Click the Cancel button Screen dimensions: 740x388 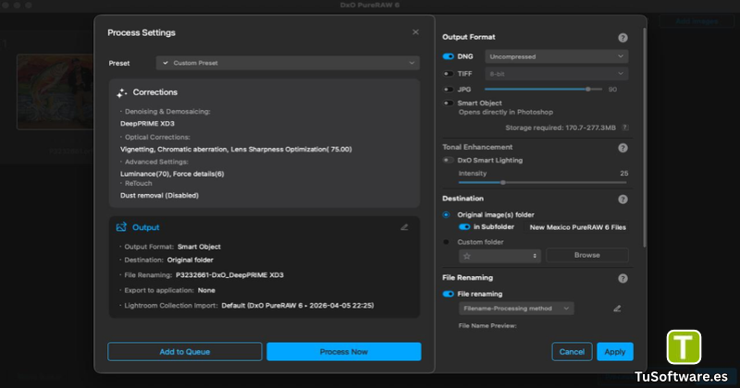pos(572,352)
